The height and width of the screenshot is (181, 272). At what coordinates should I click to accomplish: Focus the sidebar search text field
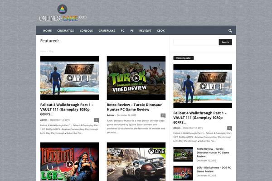point(196,42)
